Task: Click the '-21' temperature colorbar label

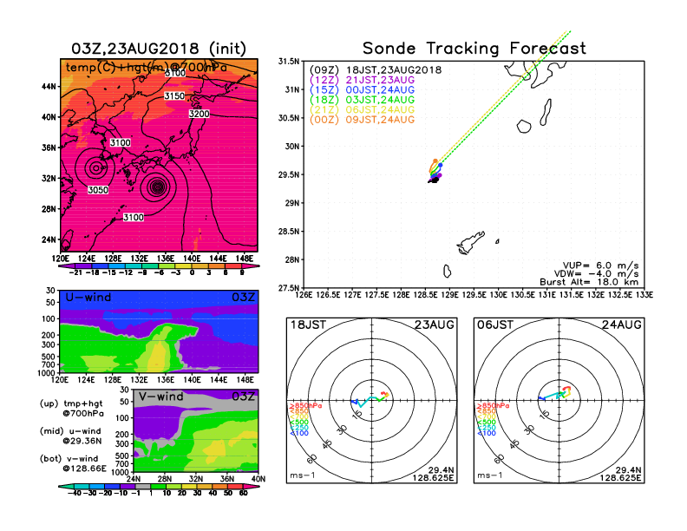Action: [75, 272]
